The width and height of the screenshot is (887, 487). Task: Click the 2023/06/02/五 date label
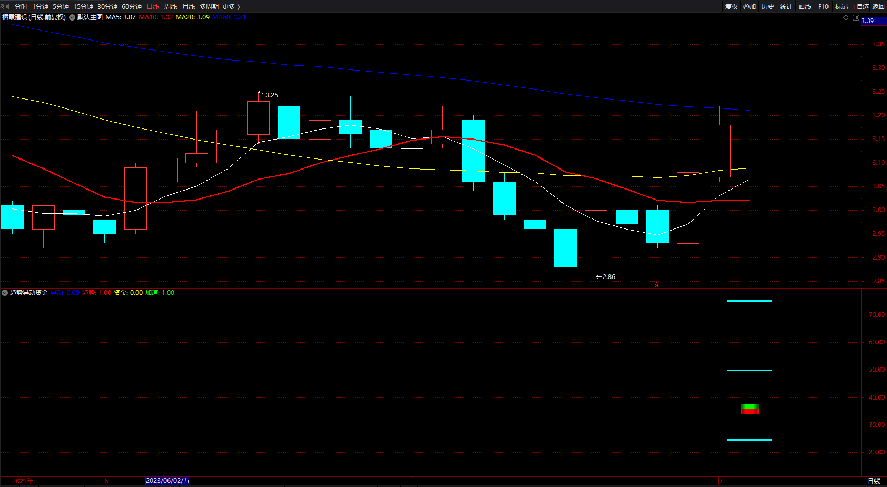167,481
